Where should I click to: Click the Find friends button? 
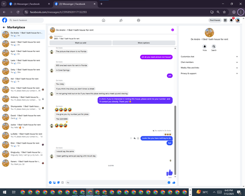pyautogui.click(x=215, y=20)
